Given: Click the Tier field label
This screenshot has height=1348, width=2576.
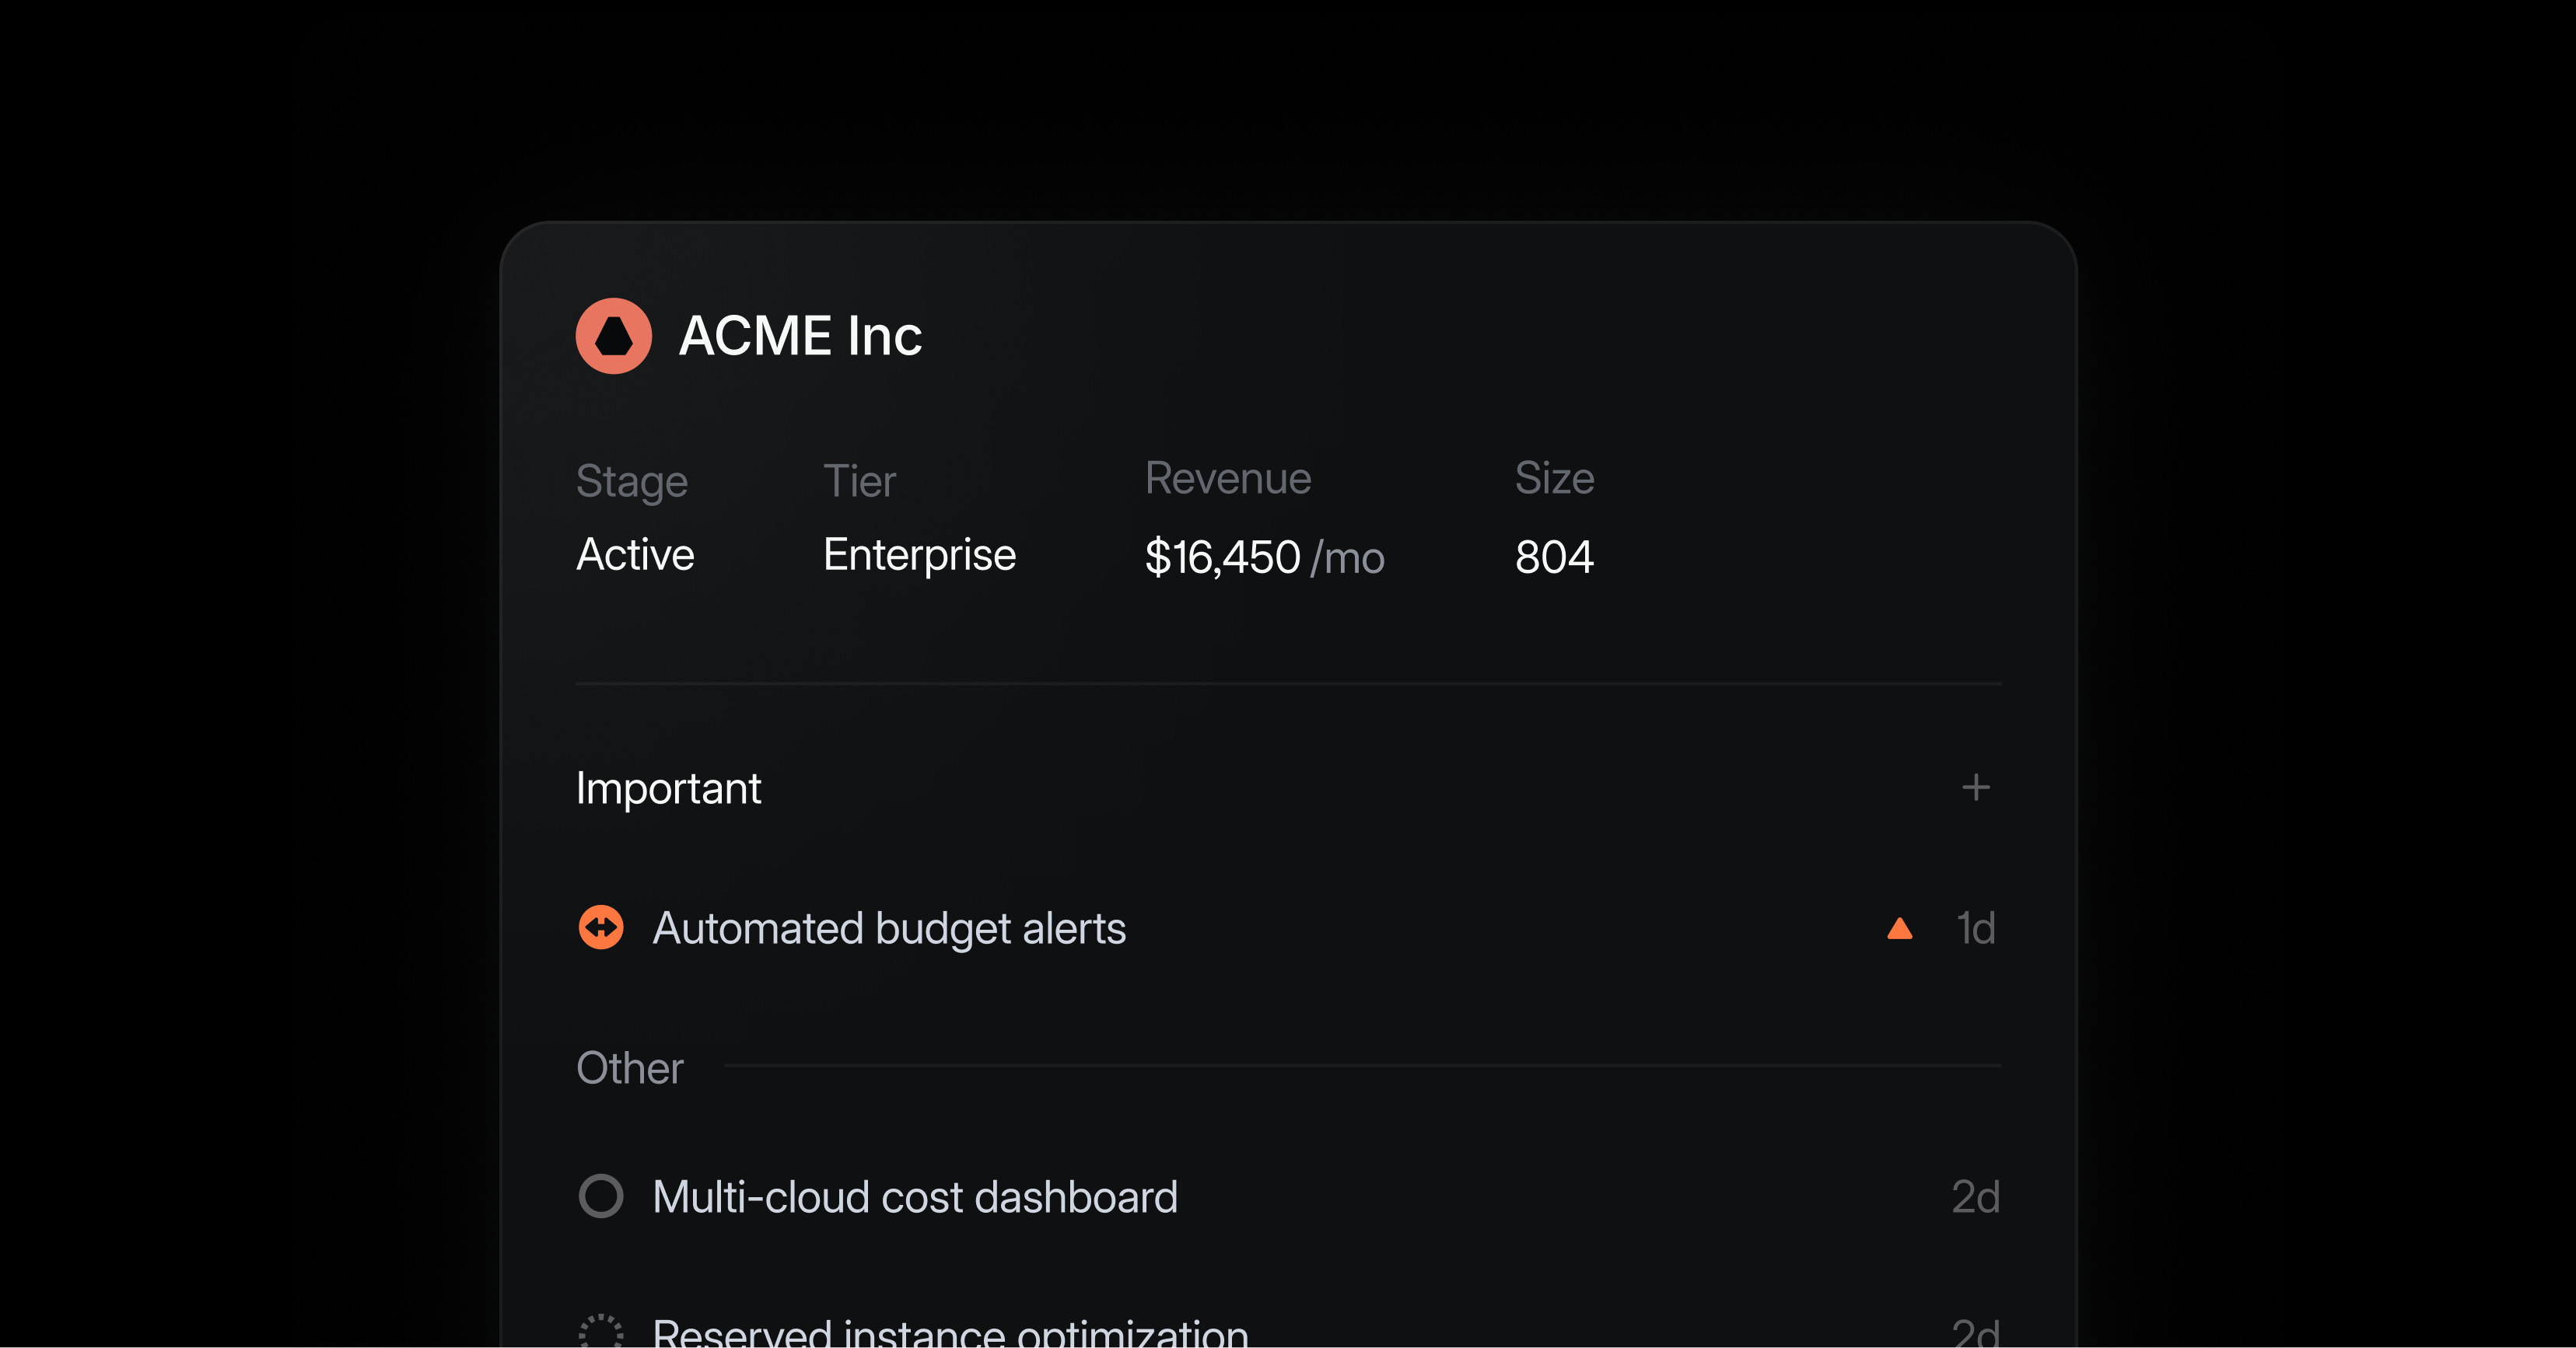Looking at the screenshot, I should (x=859, y=480).
